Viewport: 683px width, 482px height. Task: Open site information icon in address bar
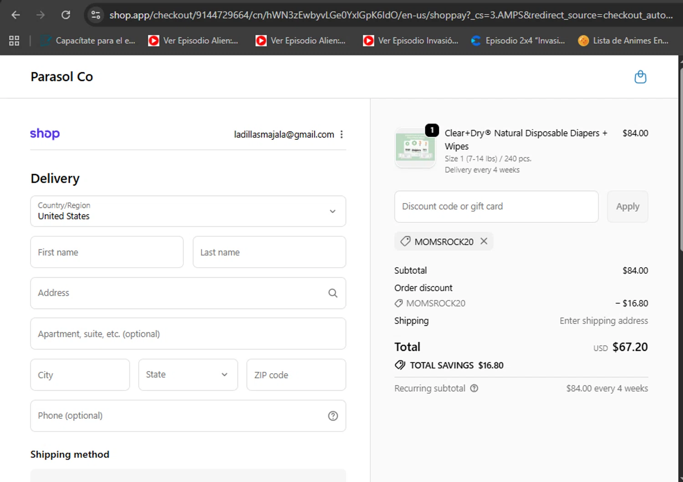click(96, 15)
